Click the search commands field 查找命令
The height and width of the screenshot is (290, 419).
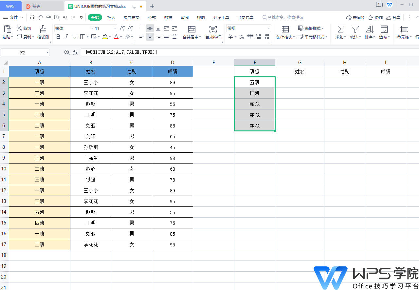pos(283,17)
